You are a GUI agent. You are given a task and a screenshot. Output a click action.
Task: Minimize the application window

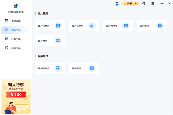[x=161, y=3]
